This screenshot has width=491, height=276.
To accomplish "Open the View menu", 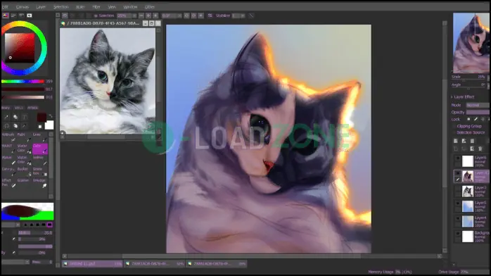I will [112, 6].
